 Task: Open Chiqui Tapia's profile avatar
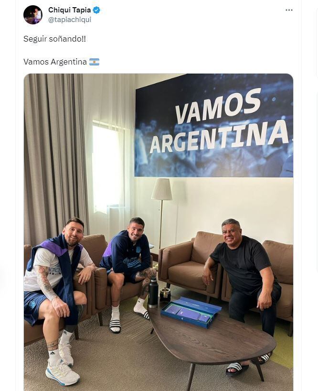[33, 15]
